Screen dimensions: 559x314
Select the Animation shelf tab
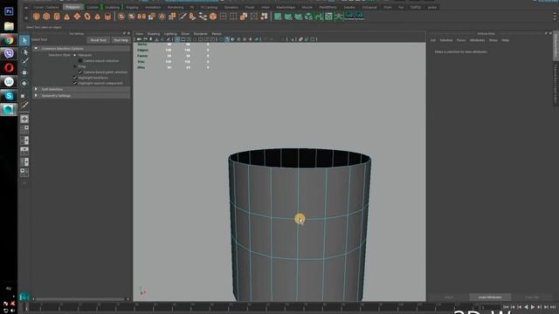coord(153,7)
